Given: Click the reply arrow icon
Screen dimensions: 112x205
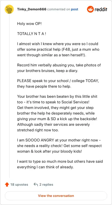Looking at the screenshot, I should tap(36, 185).
